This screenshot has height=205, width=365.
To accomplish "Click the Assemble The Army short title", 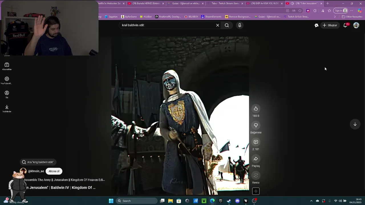I will pos(64,180).
